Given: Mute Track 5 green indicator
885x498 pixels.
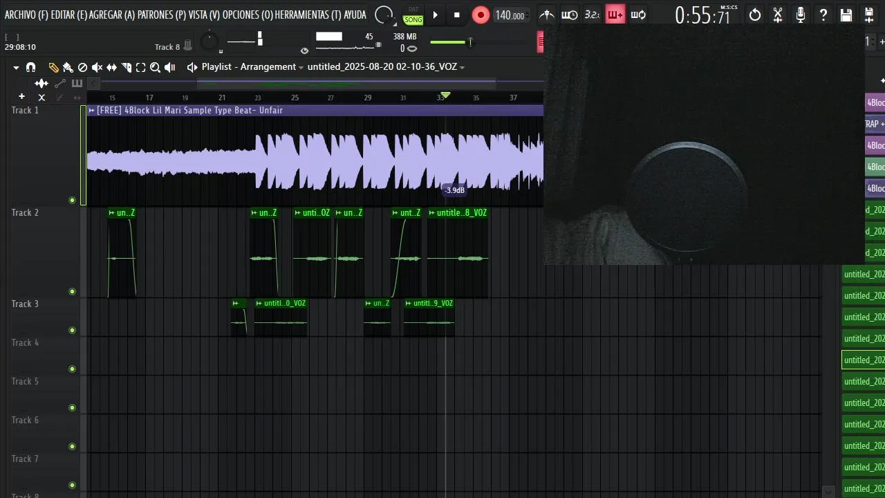Looking at the screenshot, I should pos(72,408).
